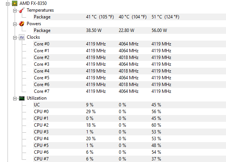Collapse the Utilization section
The image size is (226, 162).
pos(15,98)
